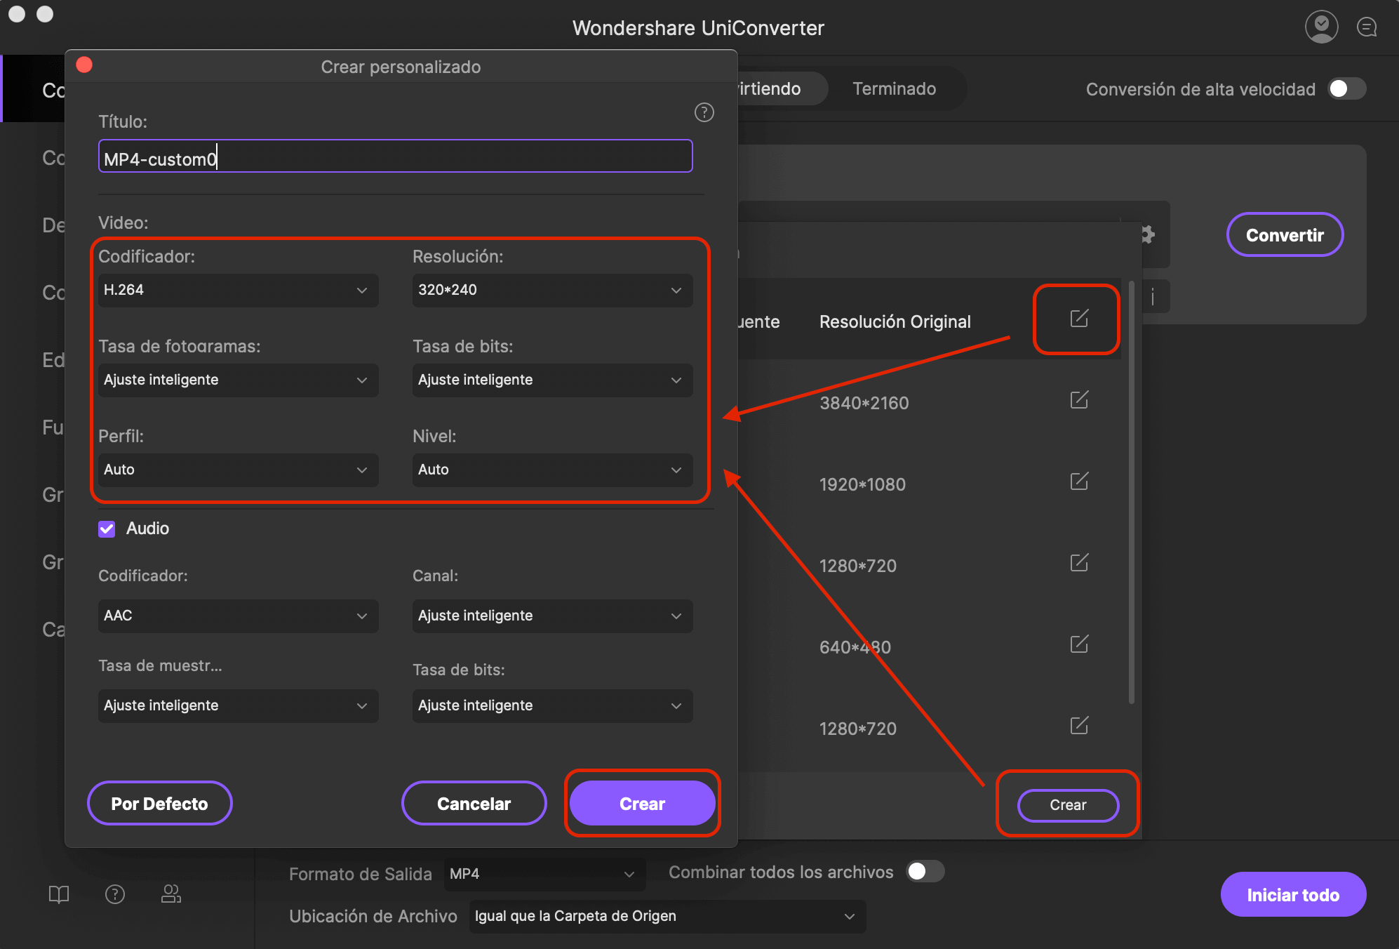This screenshot has height=949, width=1399.
Task: Open the Canal dropdown
Action: coord(553,616)
